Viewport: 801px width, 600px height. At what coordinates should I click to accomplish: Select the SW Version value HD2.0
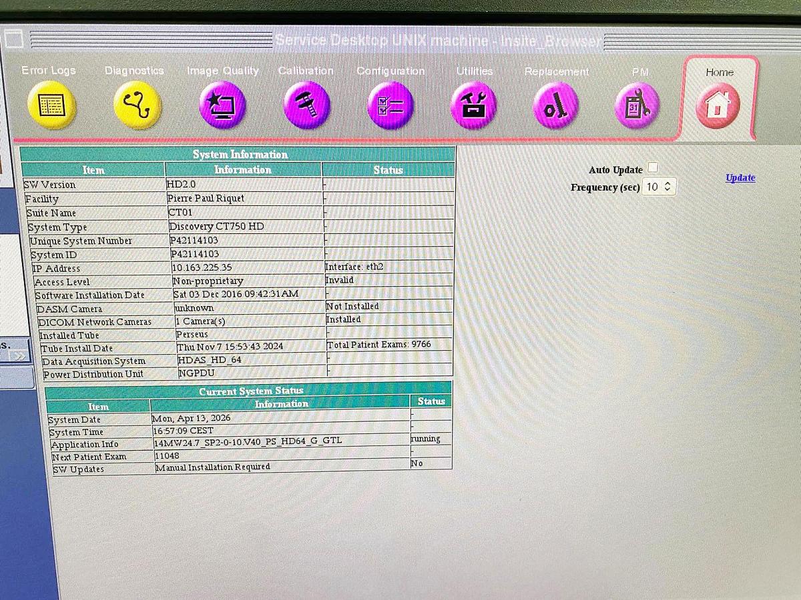pos(181,184)
